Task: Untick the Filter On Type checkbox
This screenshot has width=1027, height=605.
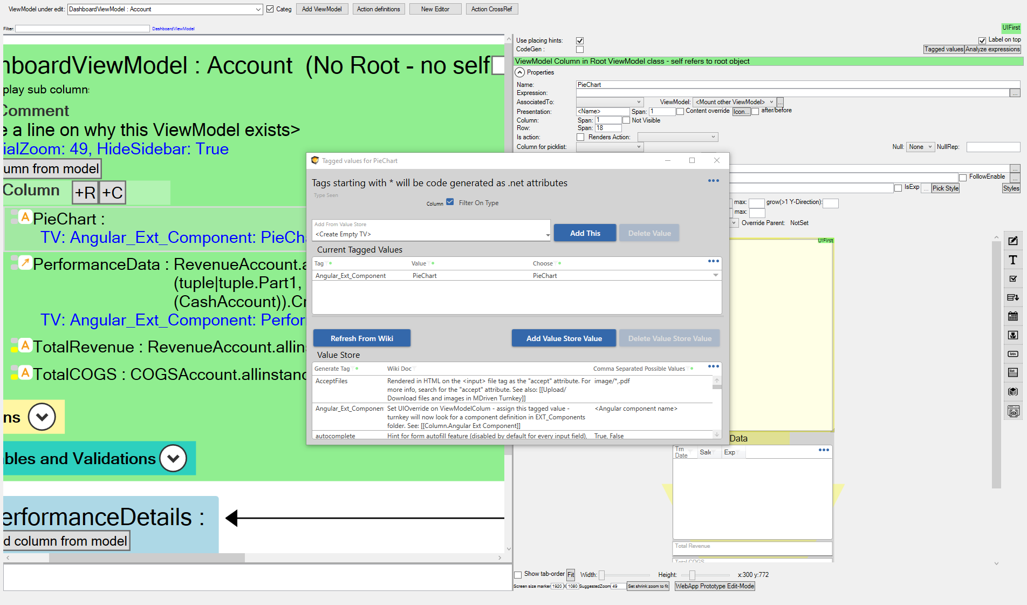Action: [450, 202]
